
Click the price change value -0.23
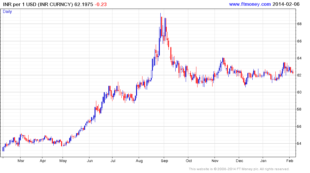[101, 4]
